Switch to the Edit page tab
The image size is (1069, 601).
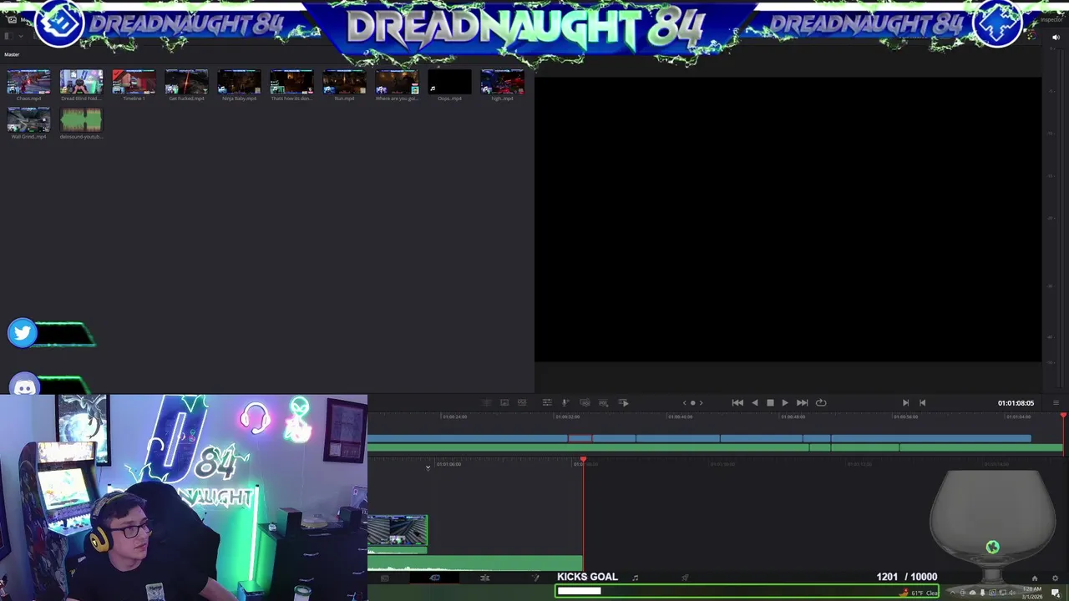[x=484, y=578]
